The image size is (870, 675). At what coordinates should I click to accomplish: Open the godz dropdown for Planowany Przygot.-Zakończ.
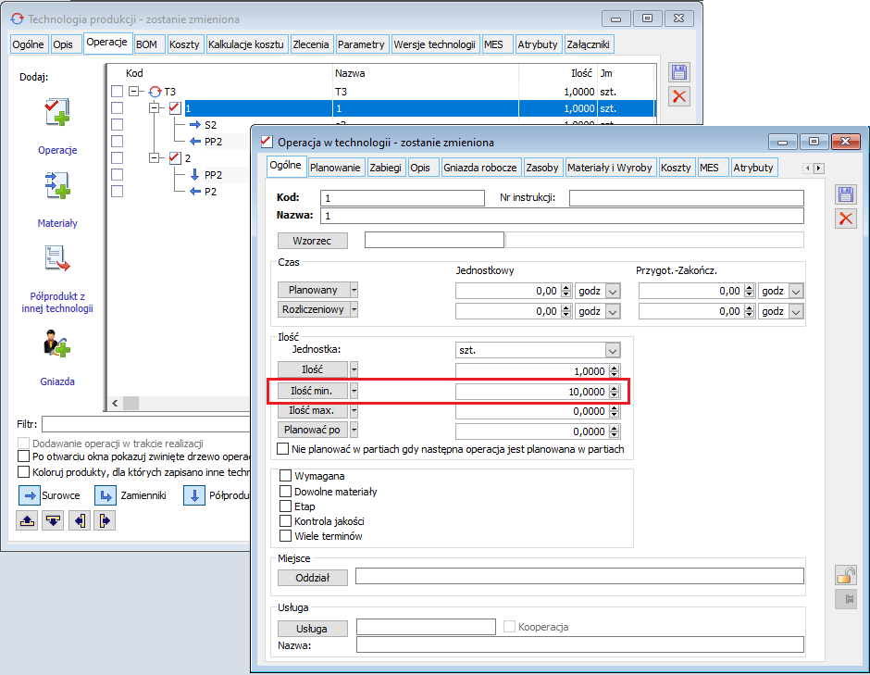[796, 291]
